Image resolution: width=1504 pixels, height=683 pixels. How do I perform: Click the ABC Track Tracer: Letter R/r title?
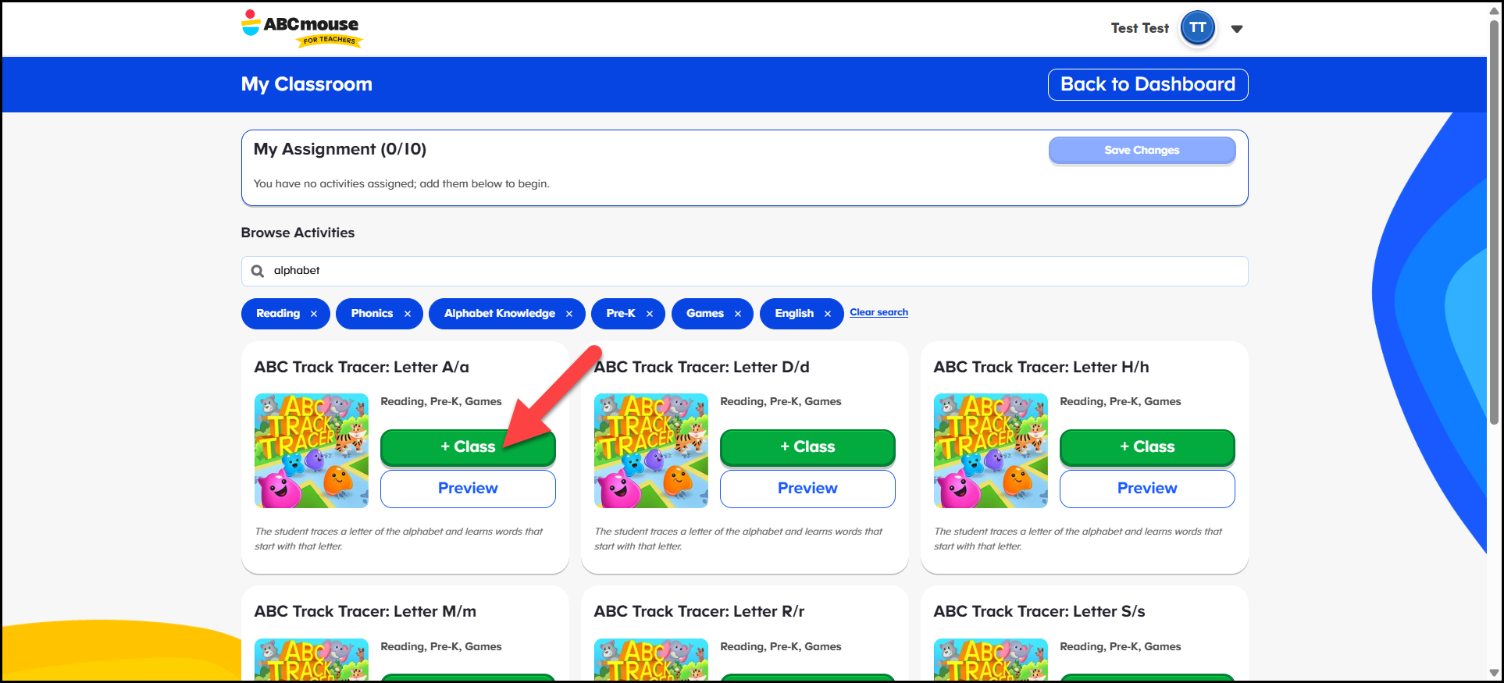(699, 611)
